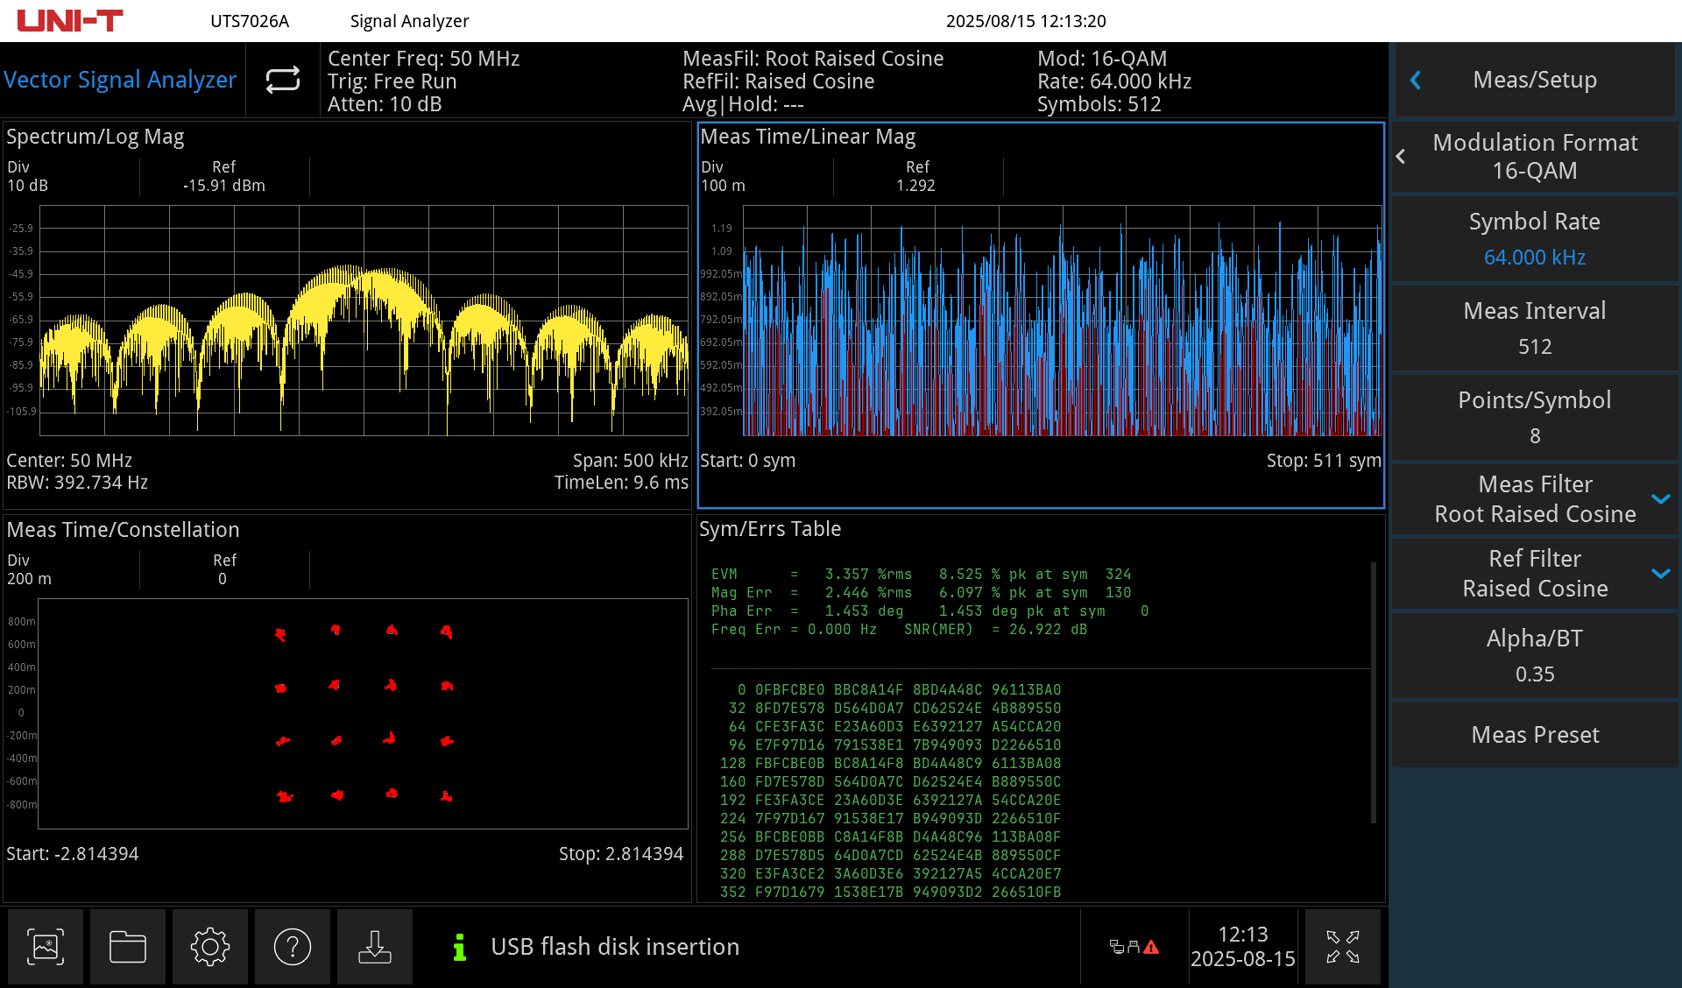Toggle fullscreen with the expand arrows icon

(1342, 947)
